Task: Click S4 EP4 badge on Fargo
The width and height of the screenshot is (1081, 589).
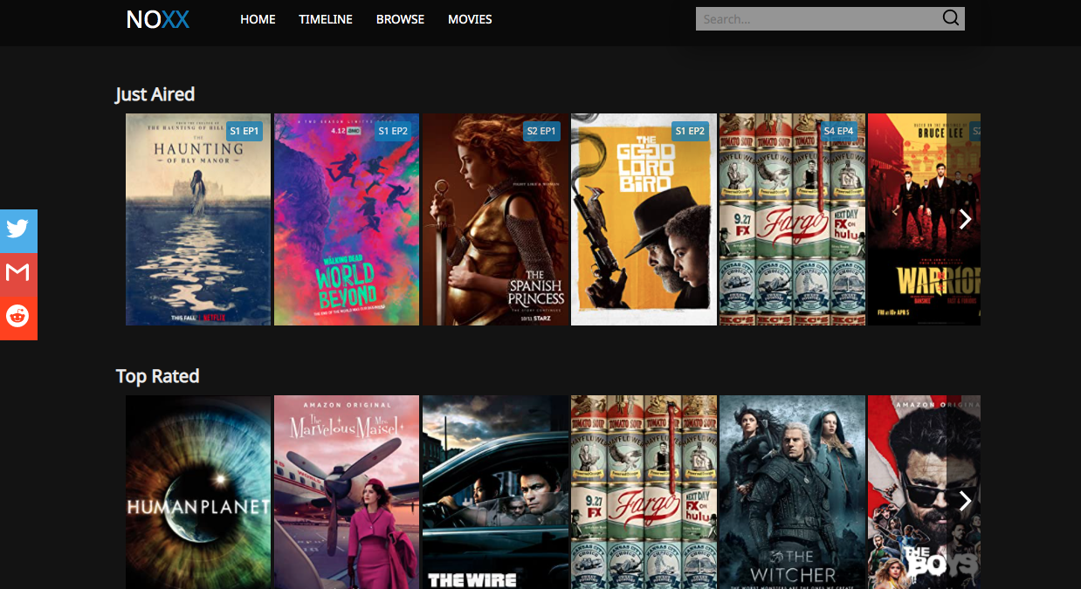Action: [x=838, y=131]
